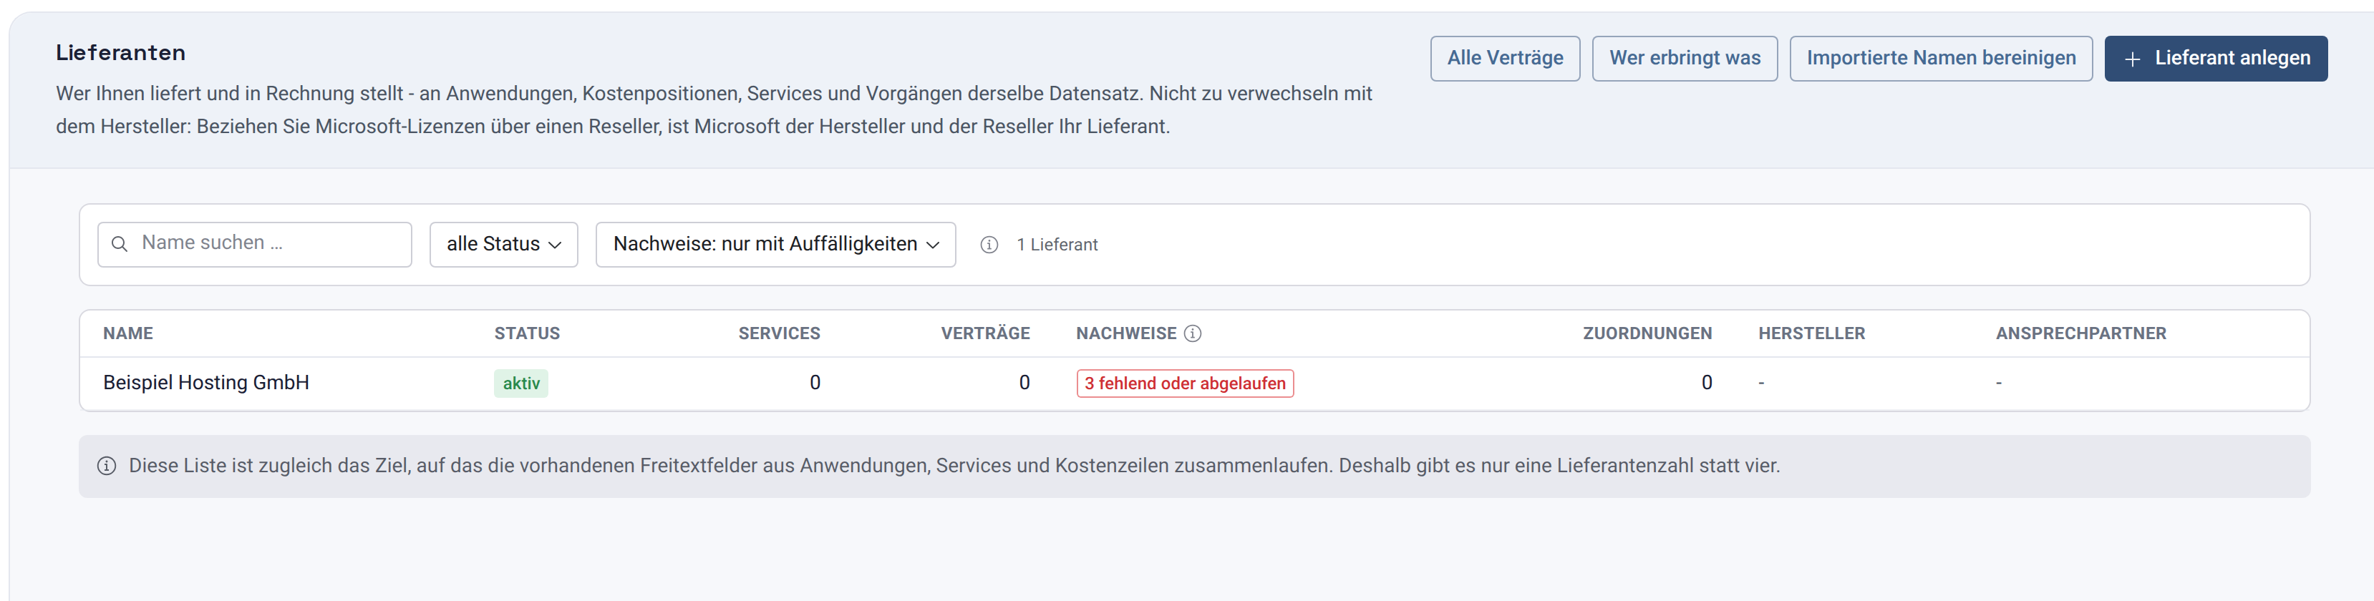
Task: Sort by the HERSTELLER column header
Action: (1811, 333)
